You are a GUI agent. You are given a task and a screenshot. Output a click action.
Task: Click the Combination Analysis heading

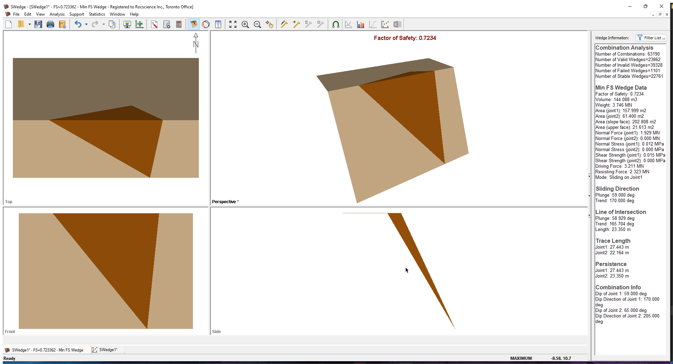(624, 48)
